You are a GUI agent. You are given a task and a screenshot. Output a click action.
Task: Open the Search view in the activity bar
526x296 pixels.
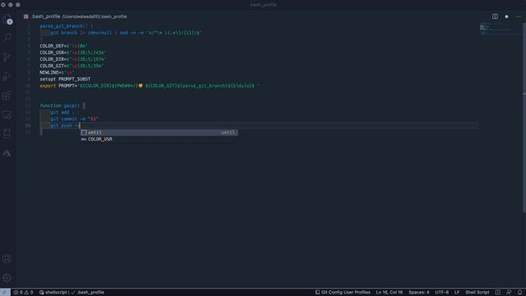coord(7,37)
